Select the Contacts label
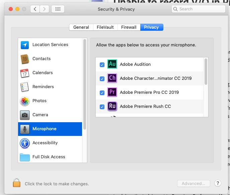Screen dimensions: 230x195 point(42,59)
